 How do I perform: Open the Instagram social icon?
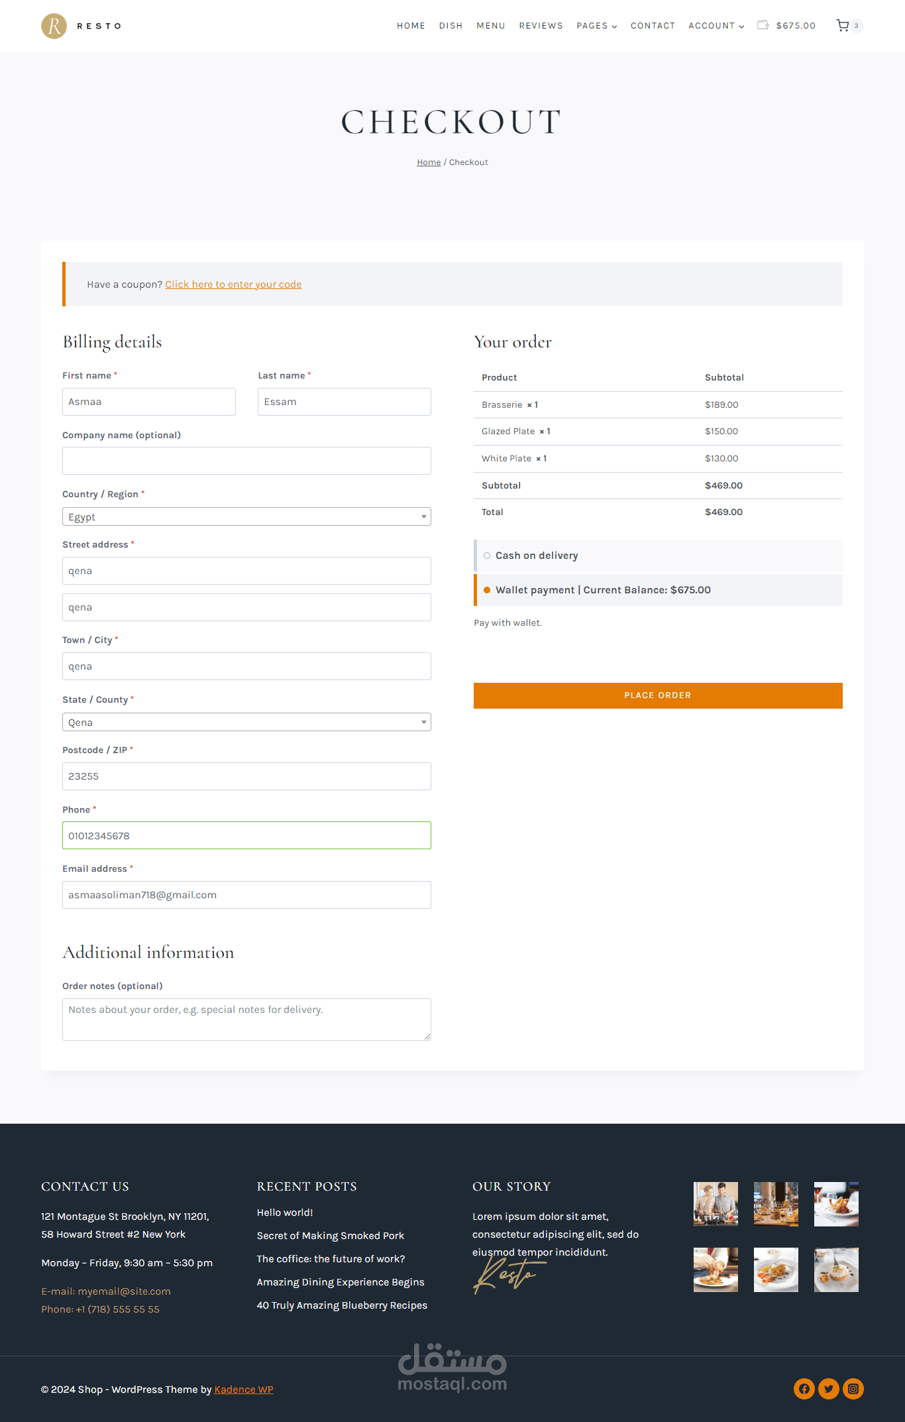click(853, 1389)
